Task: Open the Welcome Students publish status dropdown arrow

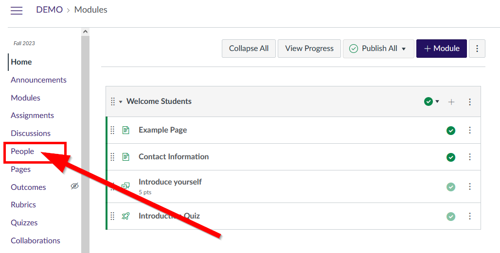Action: [437, 101]
